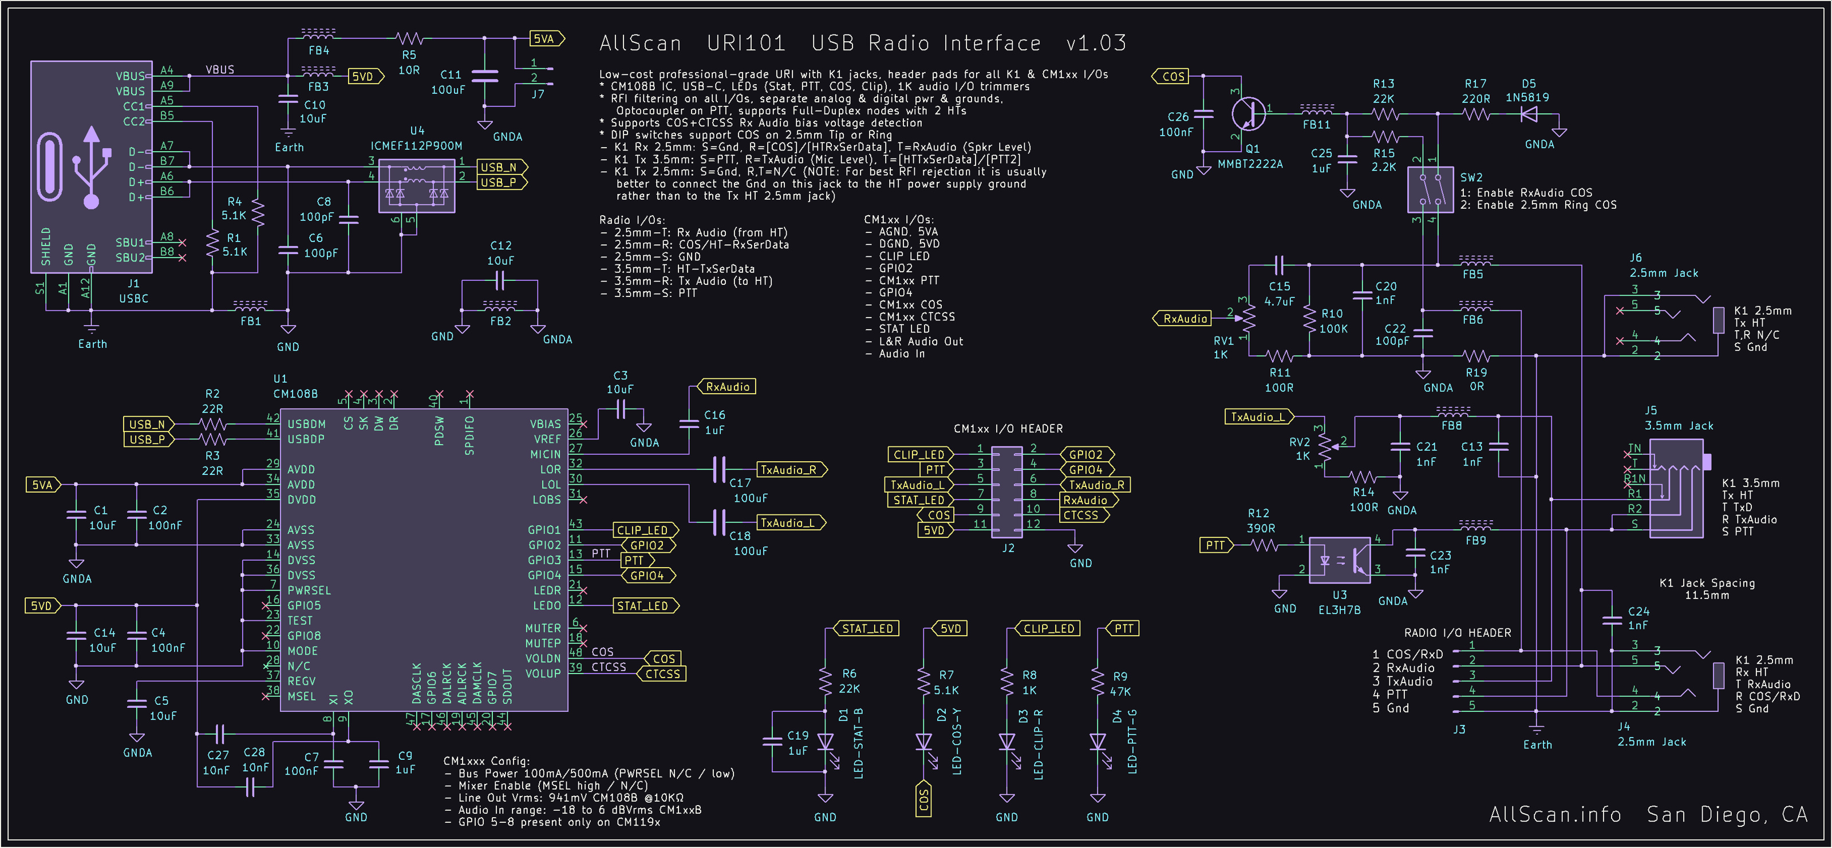Click the U3 EL3H7B optocoupler symbol
Viewport: 1832px width, 848px height.
[1339, 560]
